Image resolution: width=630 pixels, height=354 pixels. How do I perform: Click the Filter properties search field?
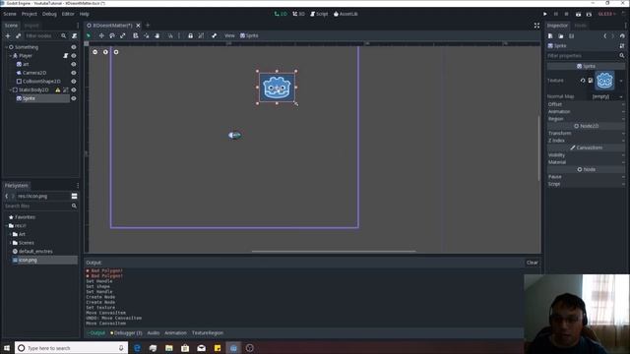(x=587, y=56)
